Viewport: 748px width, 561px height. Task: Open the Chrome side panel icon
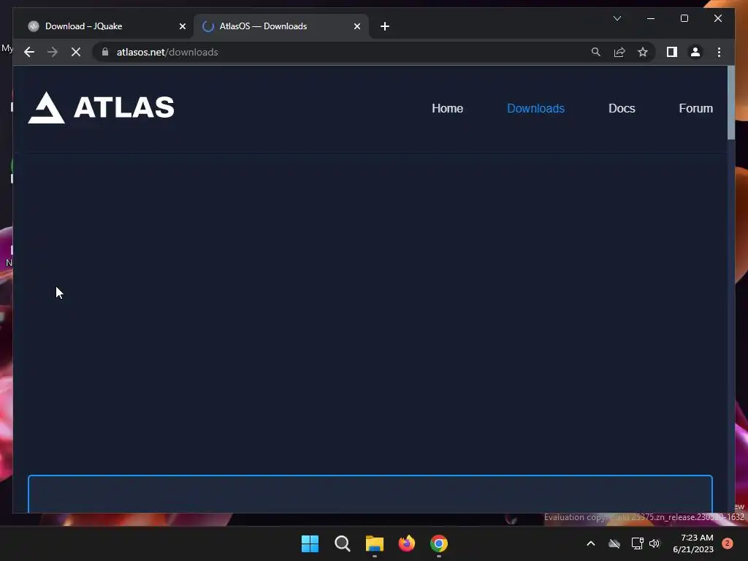[x=672, y=52]
